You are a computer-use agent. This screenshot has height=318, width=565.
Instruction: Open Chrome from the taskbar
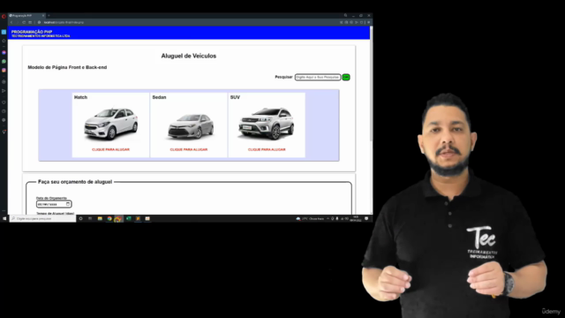109,218
